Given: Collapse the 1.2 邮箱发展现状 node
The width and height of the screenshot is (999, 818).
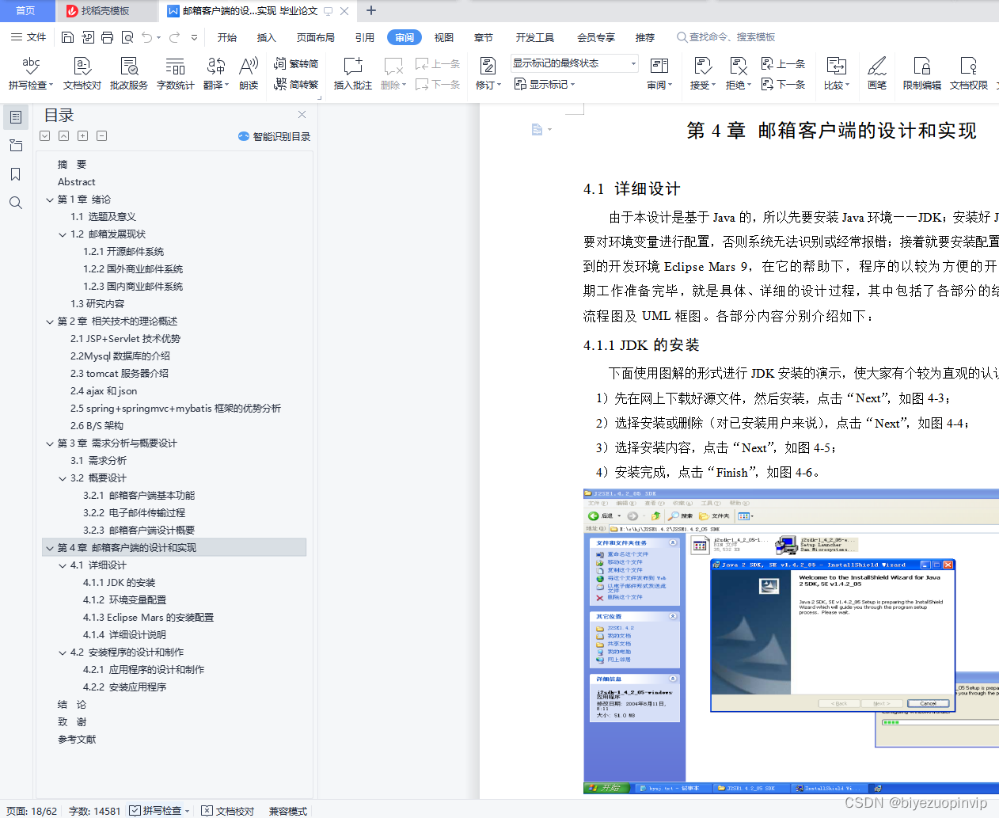Looking at the screenshot, I should coord(63,234).
